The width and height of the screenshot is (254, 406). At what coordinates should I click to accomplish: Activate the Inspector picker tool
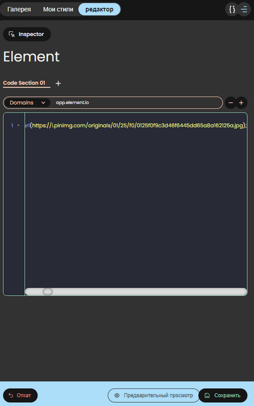coord(27,34)
